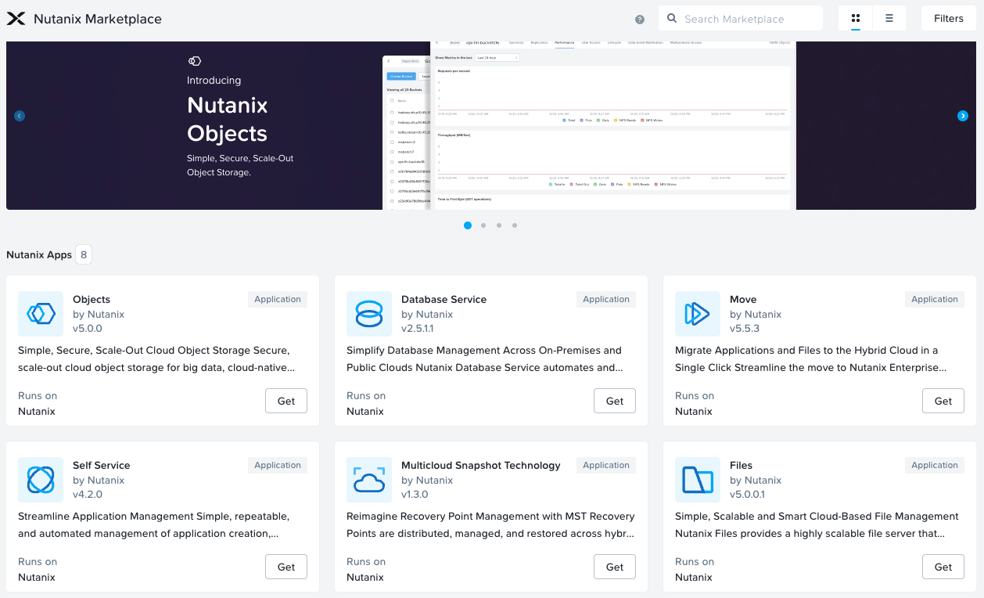Click version v4.2.0 text
The height and width of the screenshot is (598, 984).
tap(88, 495)
